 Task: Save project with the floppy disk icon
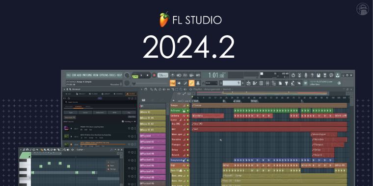319,75
